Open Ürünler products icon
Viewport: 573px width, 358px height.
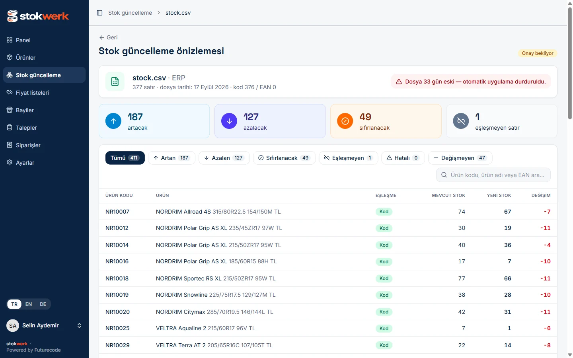click(10, 57)
